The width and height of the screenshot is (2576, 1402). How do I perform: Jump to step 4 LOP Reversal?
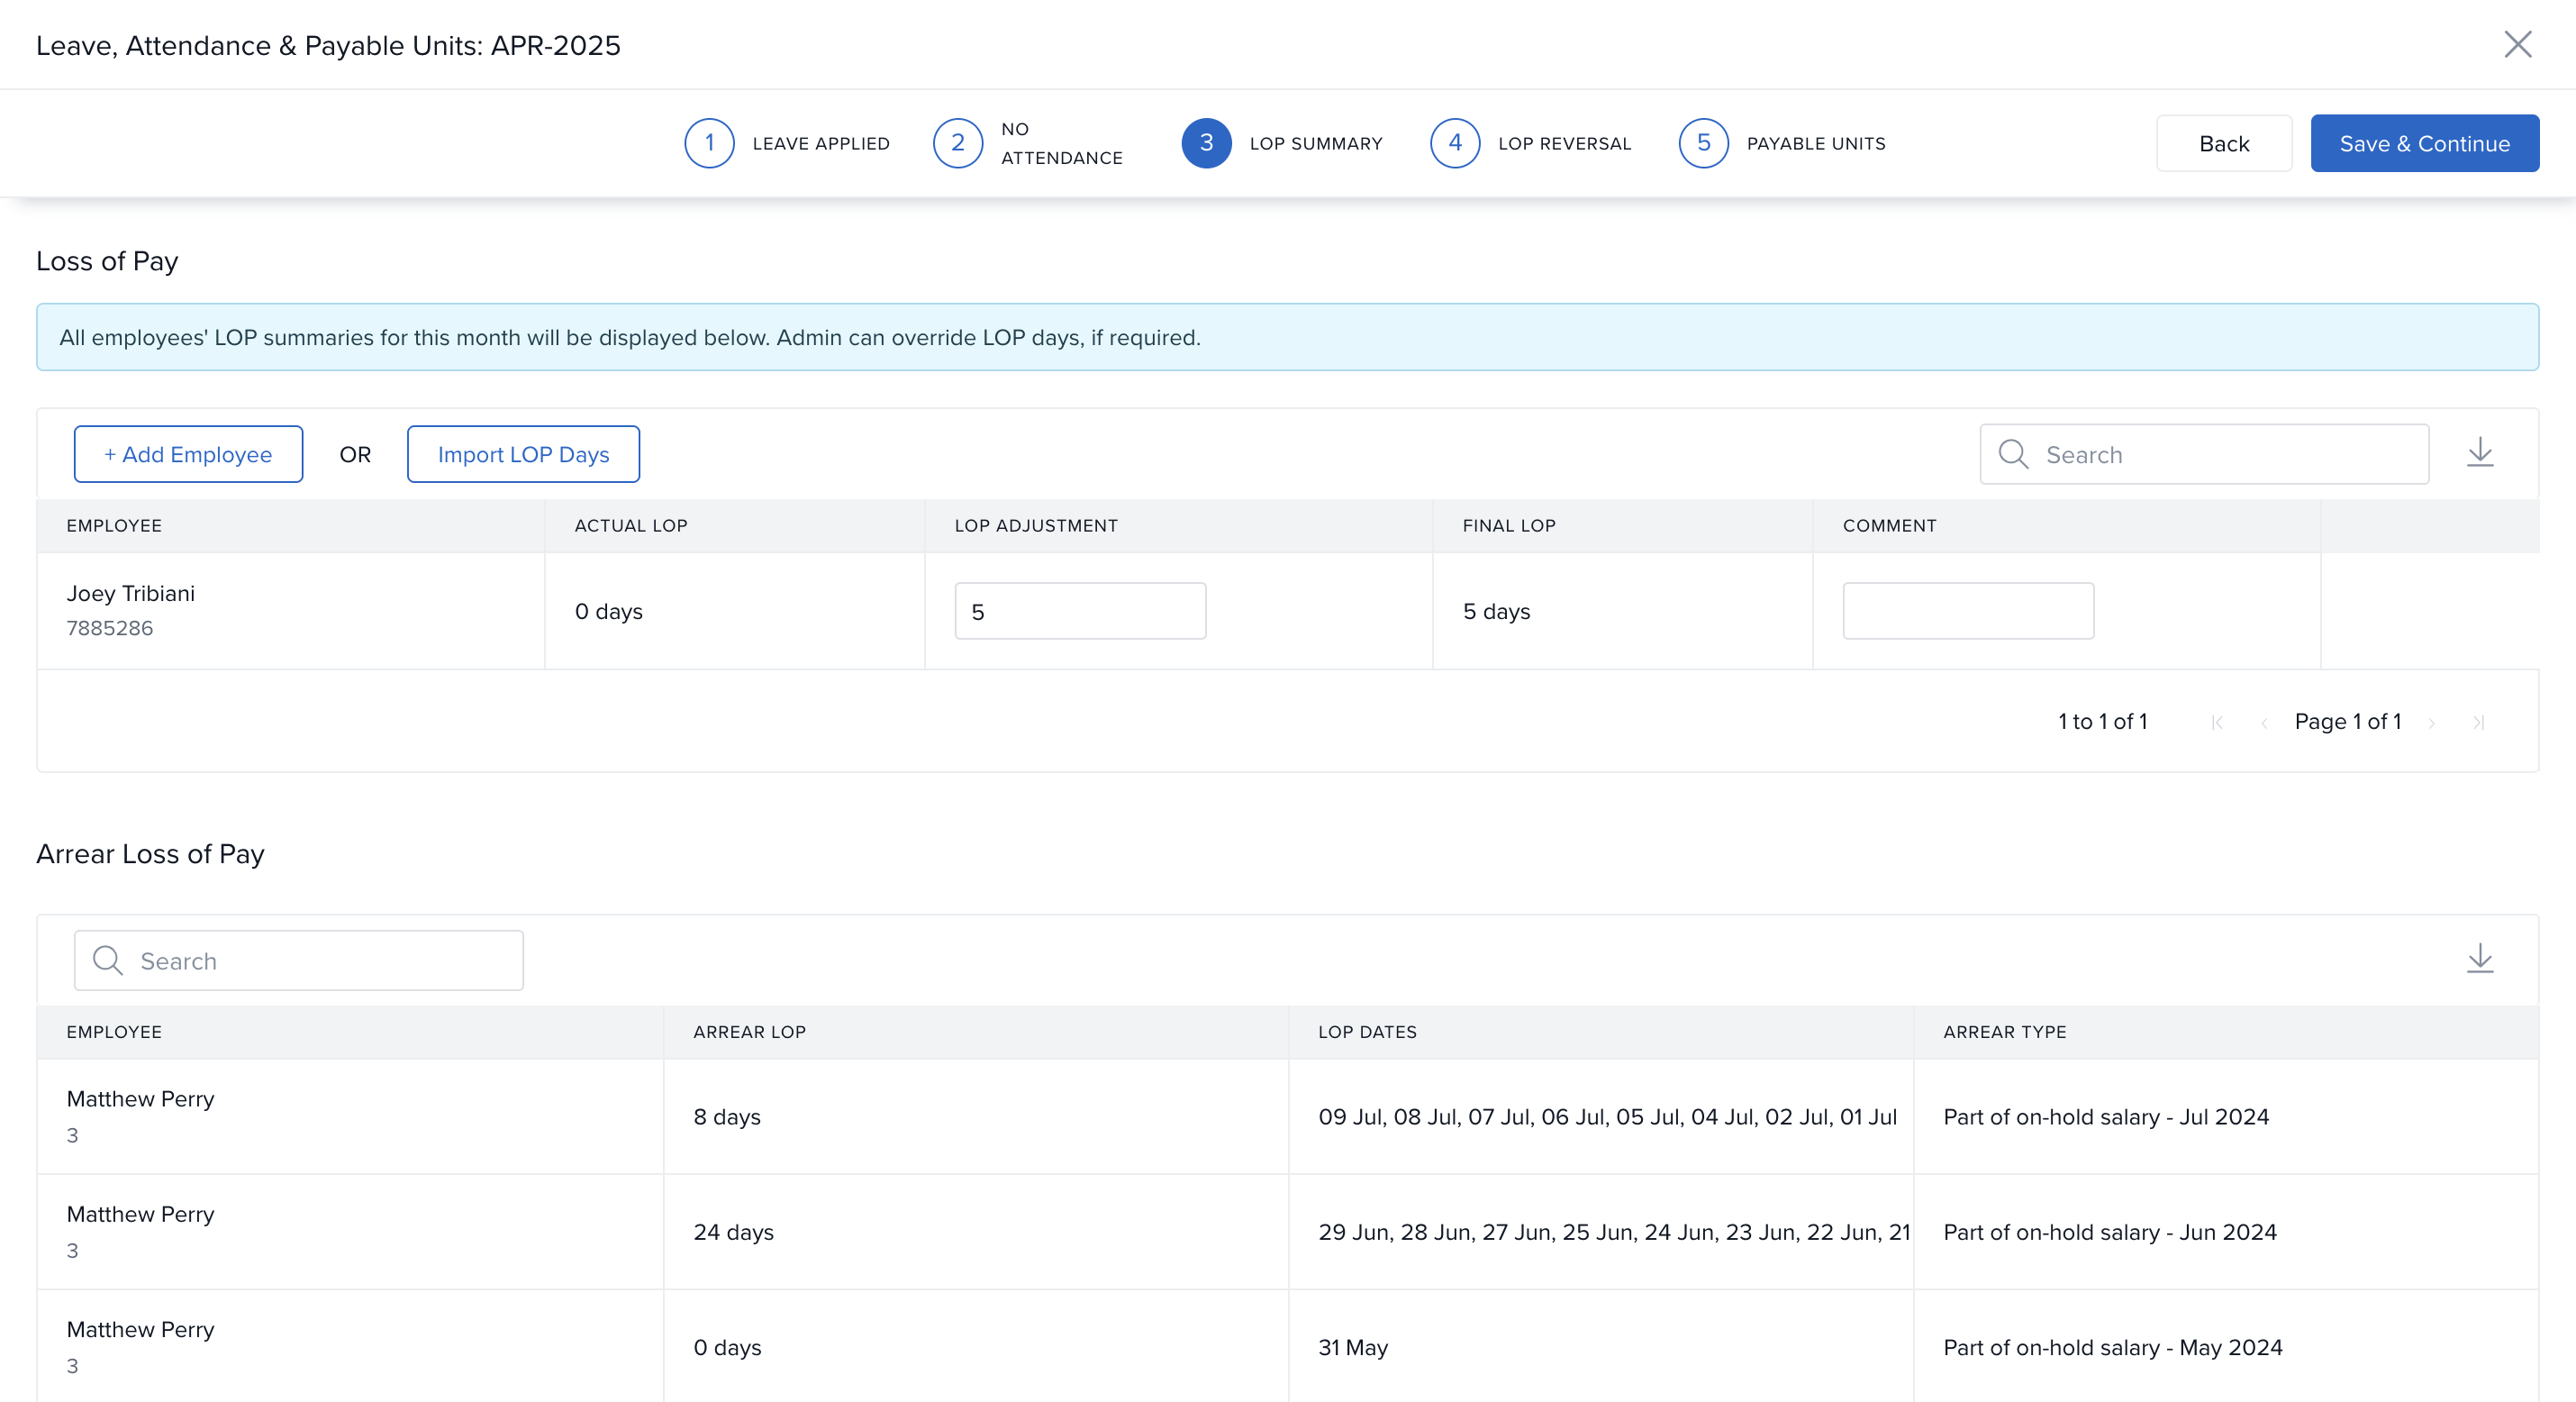click(1454, 143)
